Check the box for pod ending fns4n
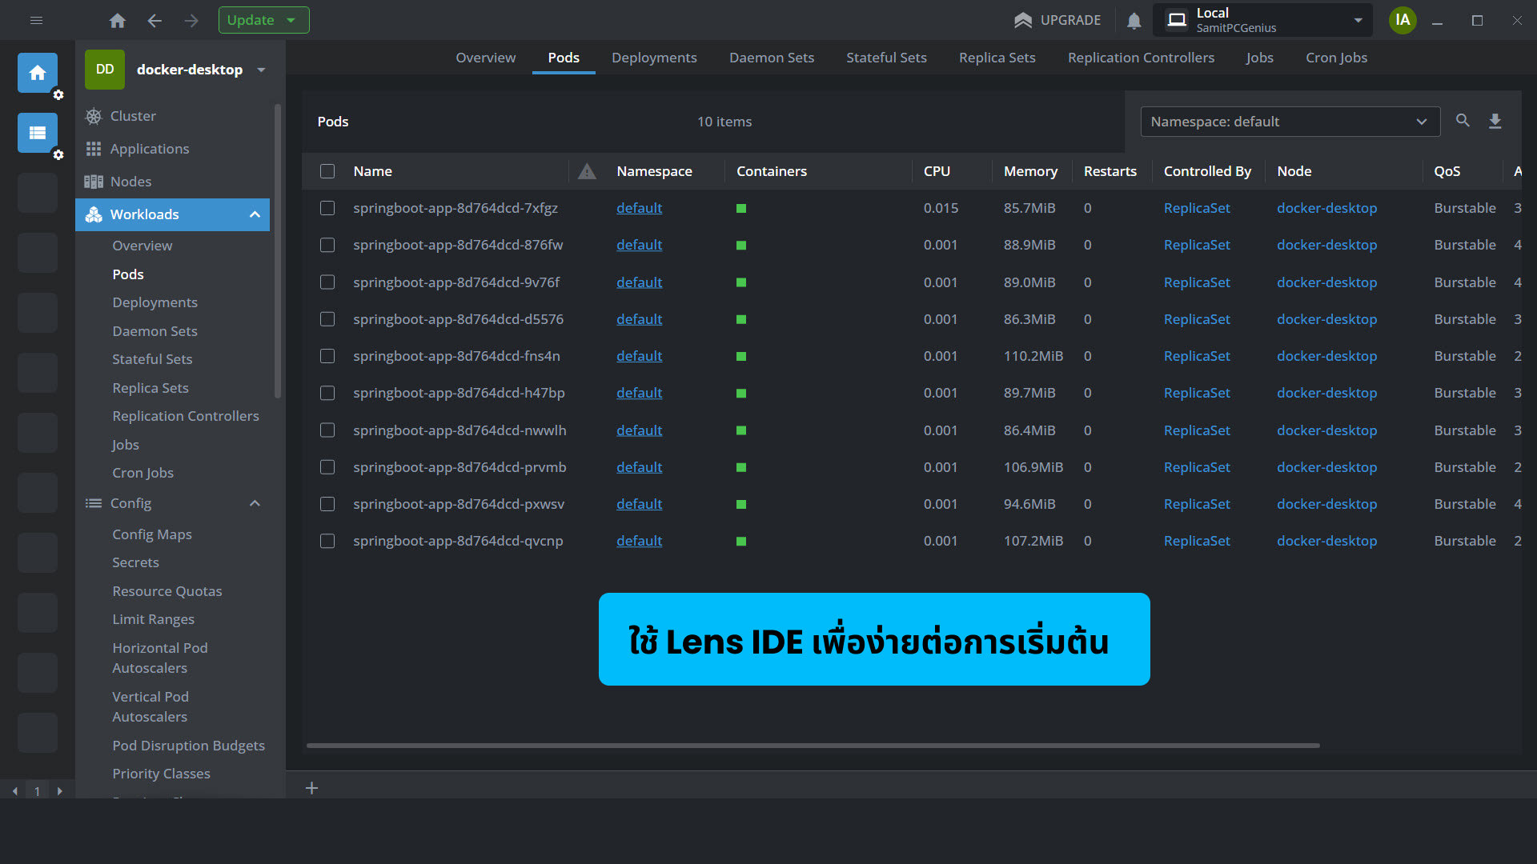The height and width of the screenshot is (864, 1537). 327,356
